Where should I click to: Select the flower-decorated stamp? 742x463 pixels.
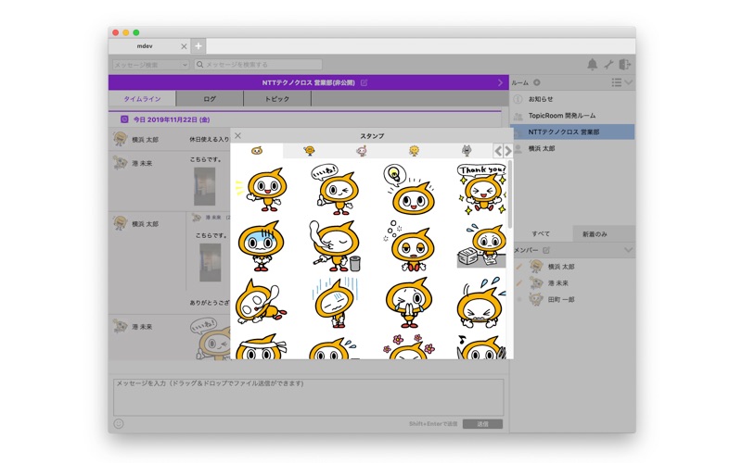(409, 346)
